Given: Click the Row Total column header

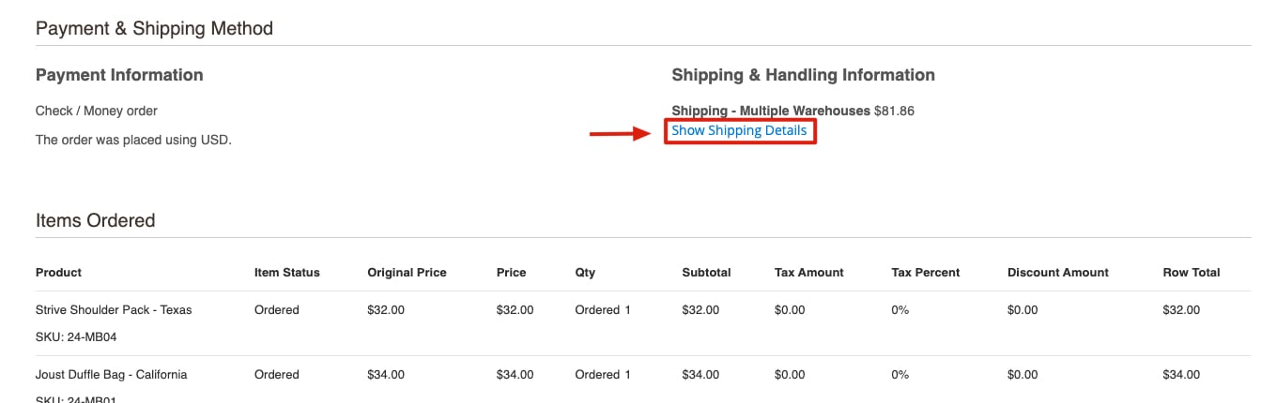Looking at the screenshot, I should tap(1191, 273).
